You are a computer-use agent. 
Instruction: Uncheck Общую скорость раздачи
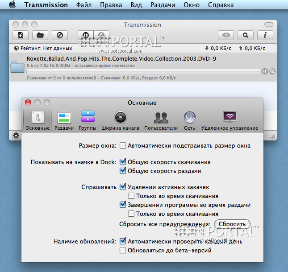coord(123,171)
